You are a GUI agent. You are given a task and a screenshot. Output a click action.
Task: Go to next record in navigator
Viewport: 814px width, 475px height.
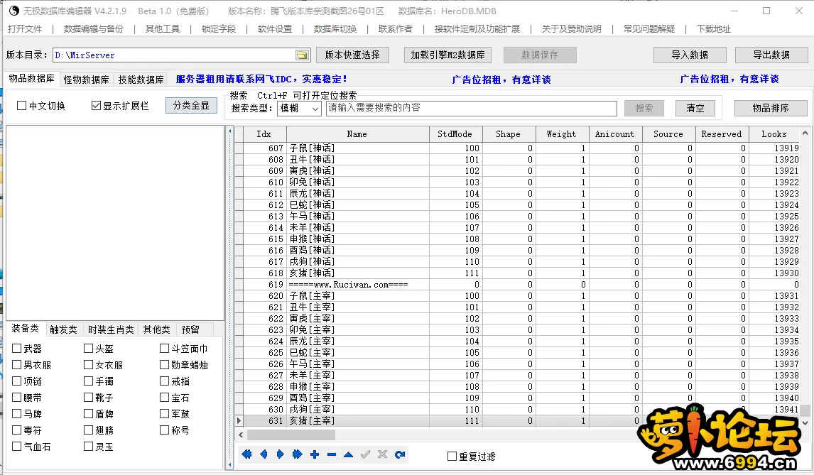[x=281, y=454]
